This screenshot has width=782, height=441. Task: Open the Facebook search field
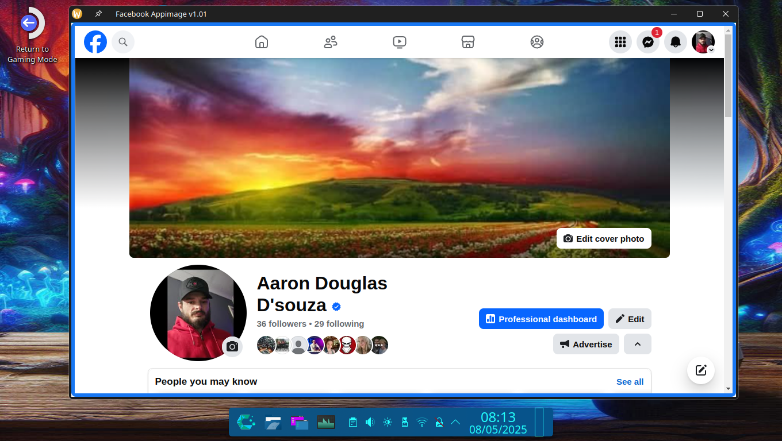pyautogui.click(x=123, y=42)
